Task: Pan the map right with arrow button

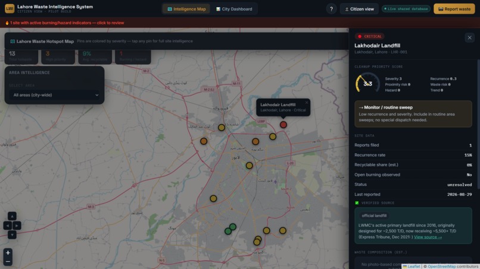Action: coord(17,225)
